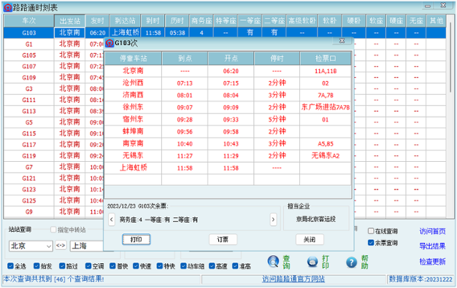Toggle the 空调 checkbox

tap(88, 265)
